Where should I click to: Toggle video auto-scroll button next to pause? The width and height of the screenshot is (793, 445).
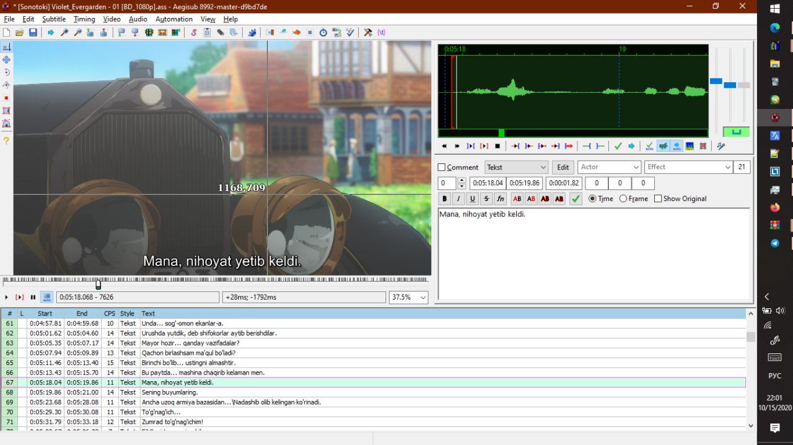tap(47, 297)
